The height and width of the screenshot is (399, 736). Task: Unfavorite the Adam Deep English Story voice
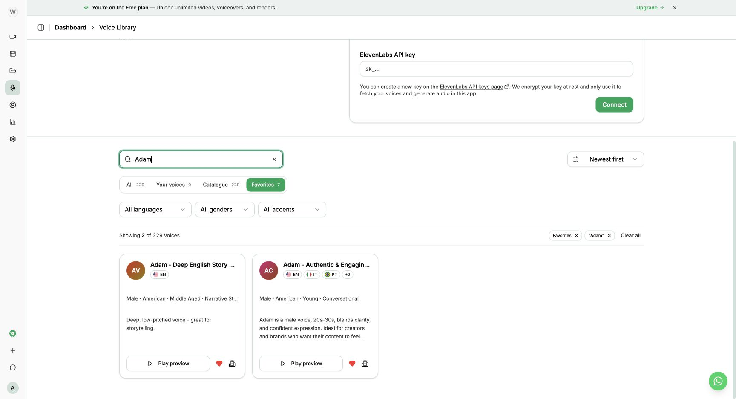click(x=219, y=364)
